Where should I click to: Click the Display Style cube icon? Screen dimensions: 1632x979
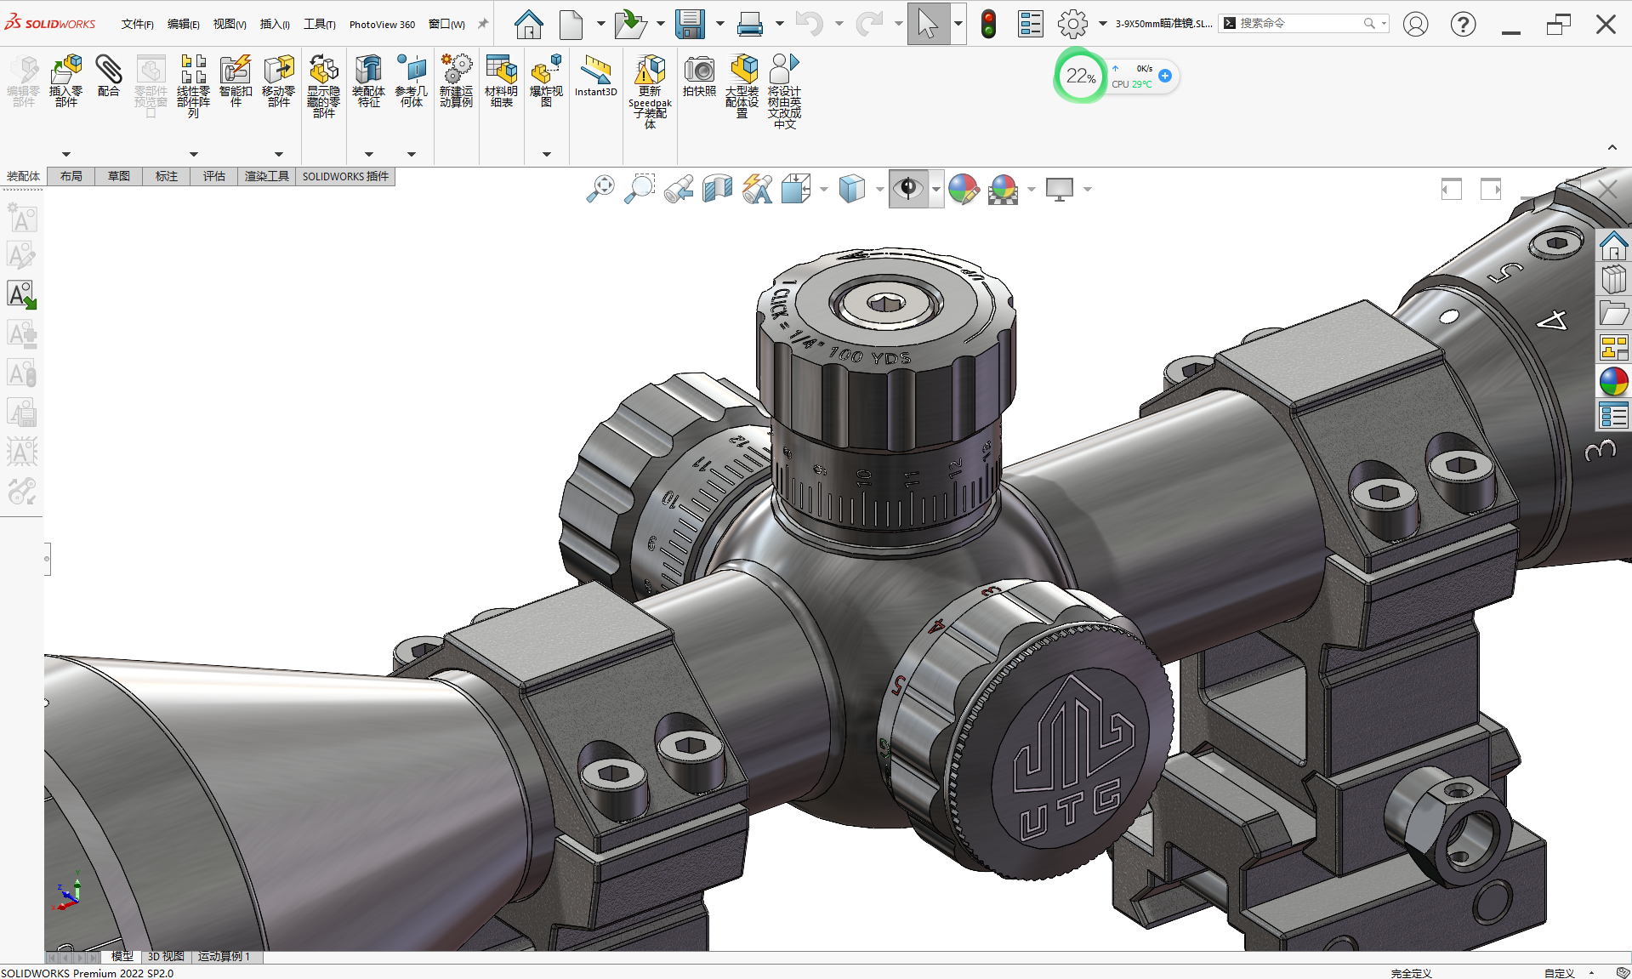coord(851,189)
